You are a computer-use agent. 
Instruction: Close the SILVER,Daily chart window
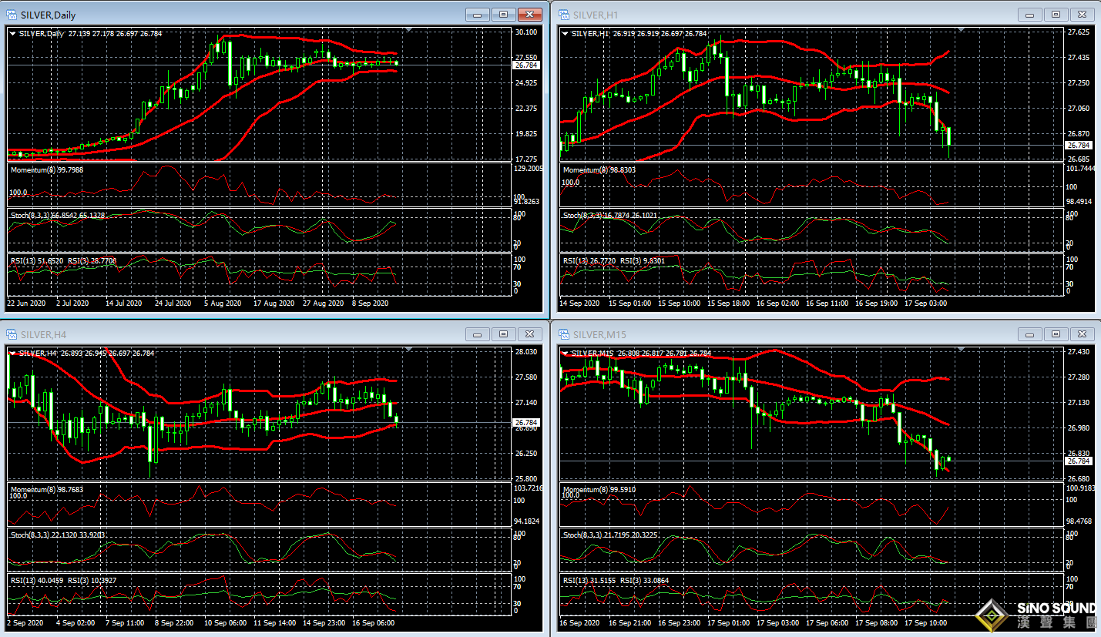point(529,15)
